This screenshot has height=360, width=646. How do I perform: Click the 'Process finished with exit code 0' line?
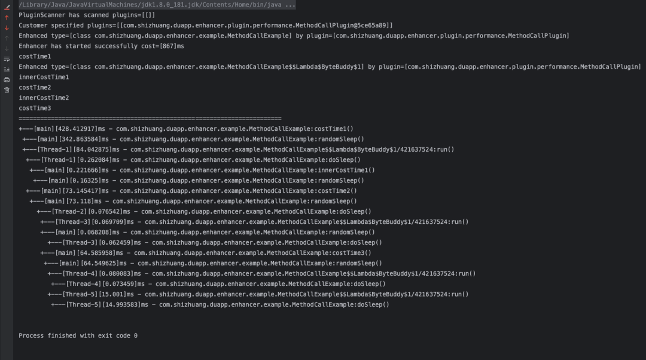(x=78, y=336)
